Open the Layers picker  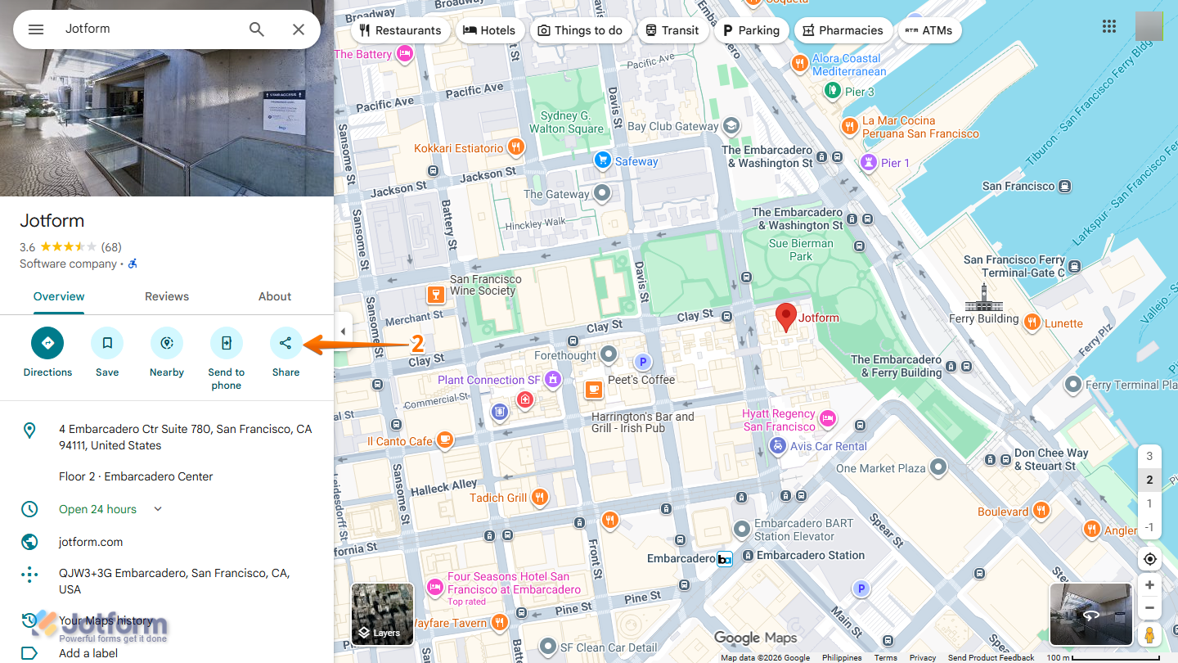point(381,614)
